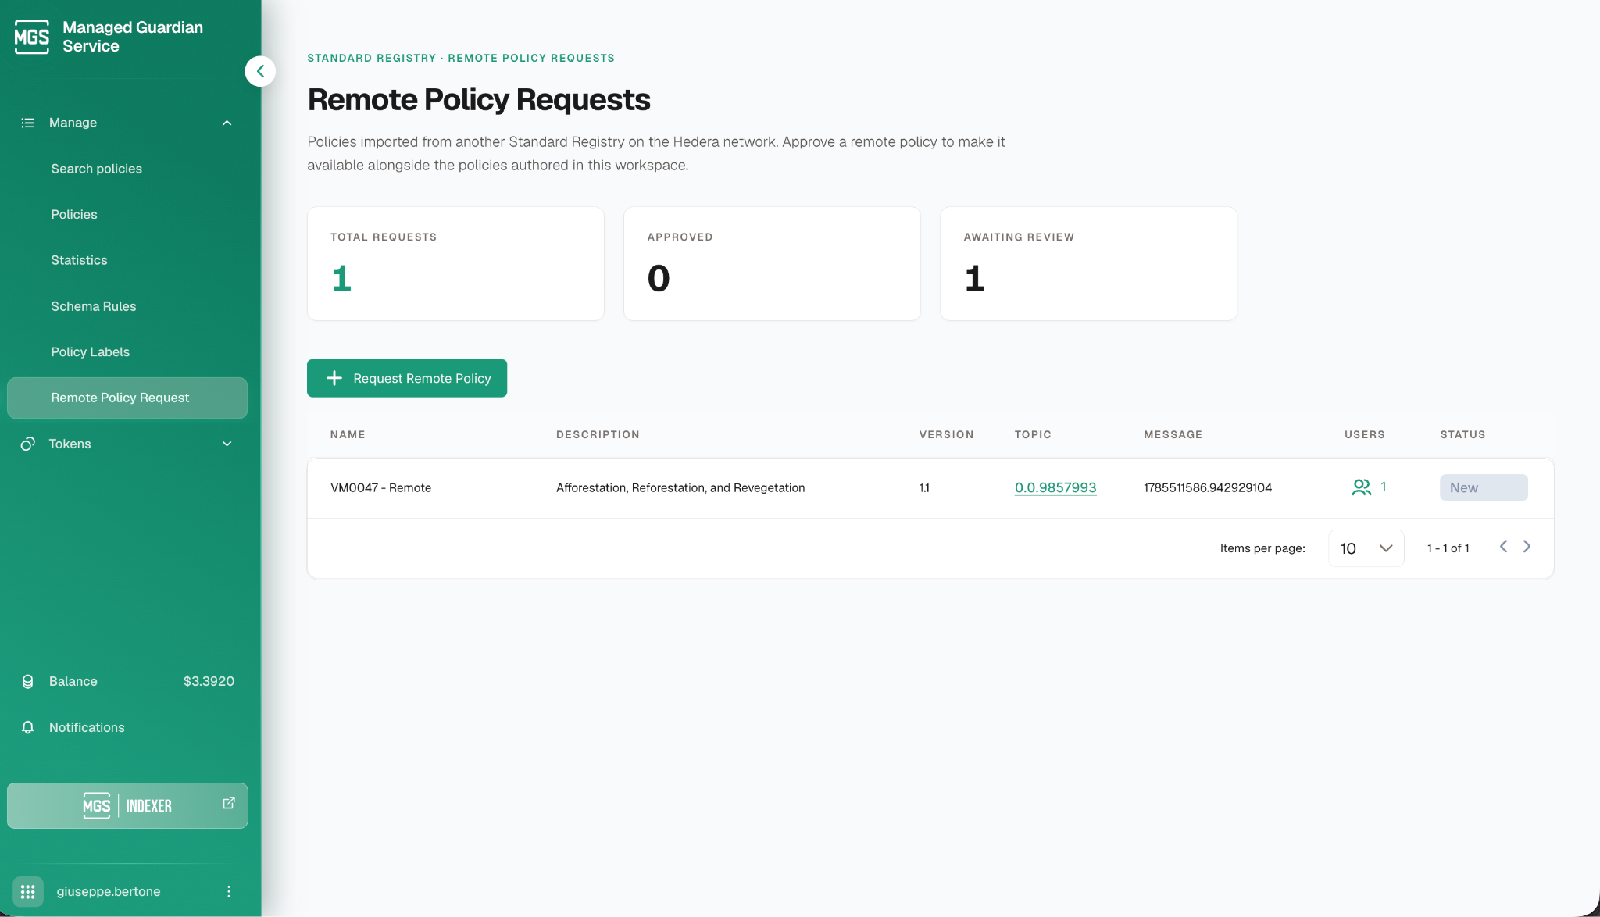Open the three-dot menu next to giuseppe.bertone

point(229,891)
